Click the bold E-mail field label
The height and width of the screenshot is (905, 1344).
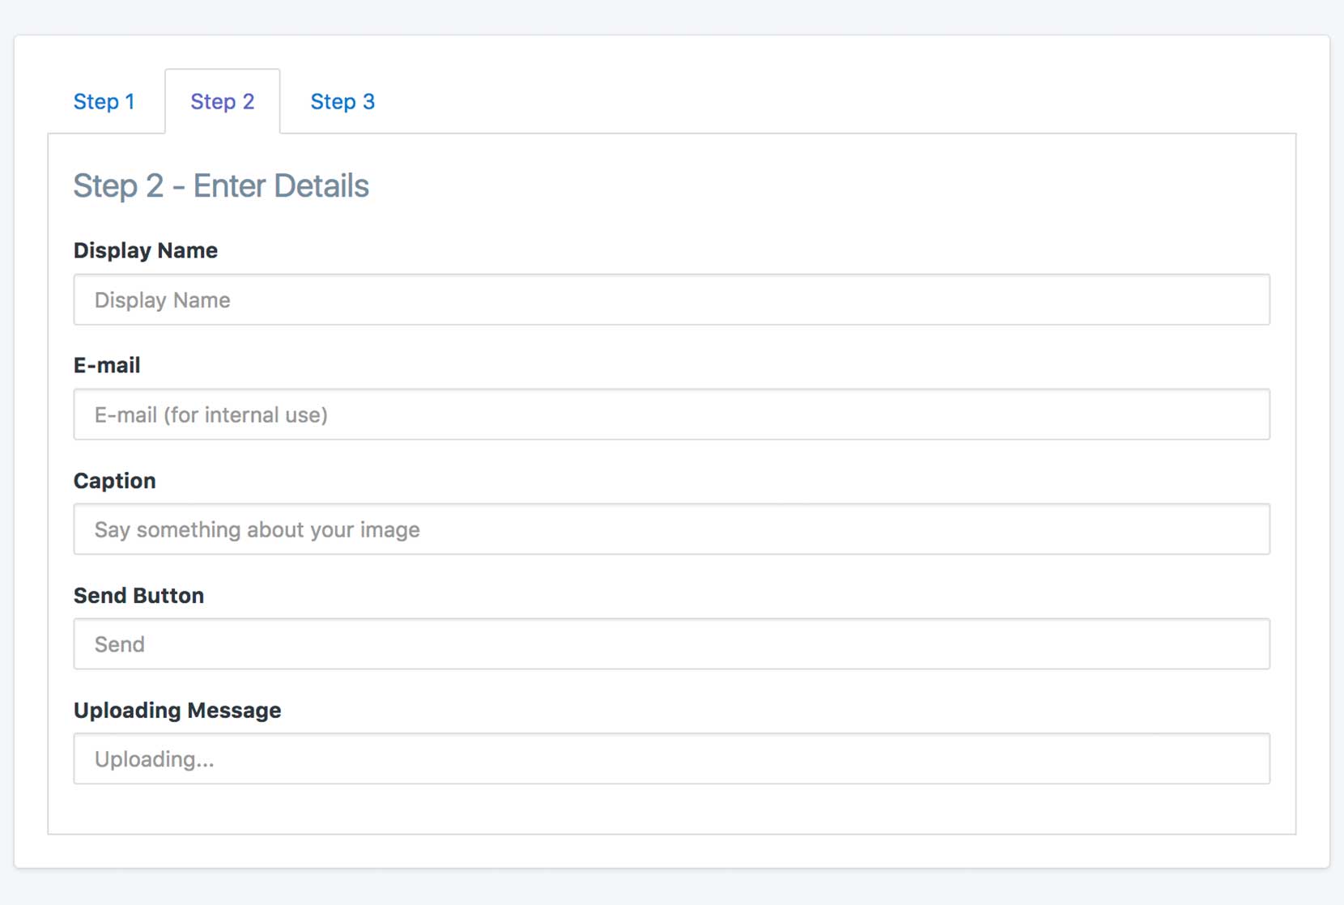click(107, 366)
